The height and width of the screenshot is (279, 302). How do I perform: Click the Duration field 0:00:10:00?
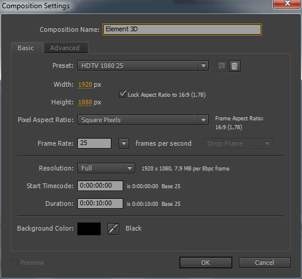click(x=100, y=203)
